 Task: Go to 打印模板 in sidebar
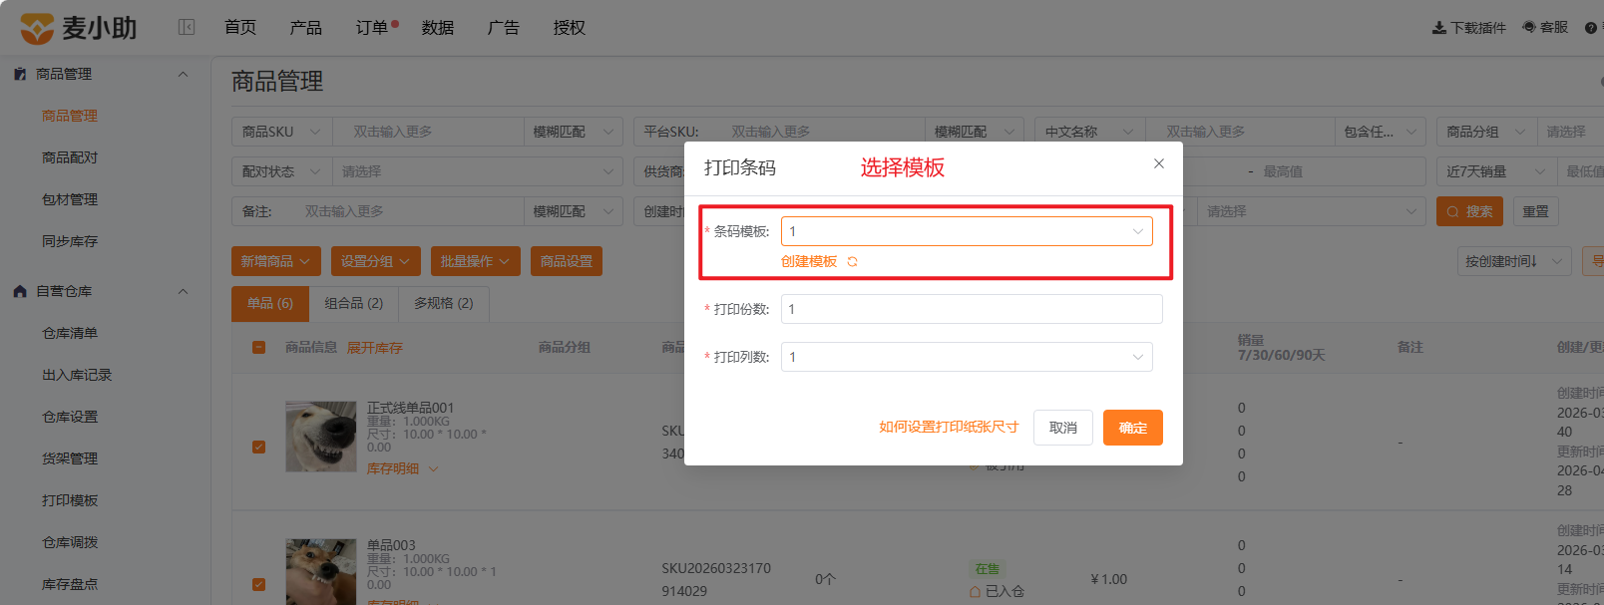(x=70, y=500)
